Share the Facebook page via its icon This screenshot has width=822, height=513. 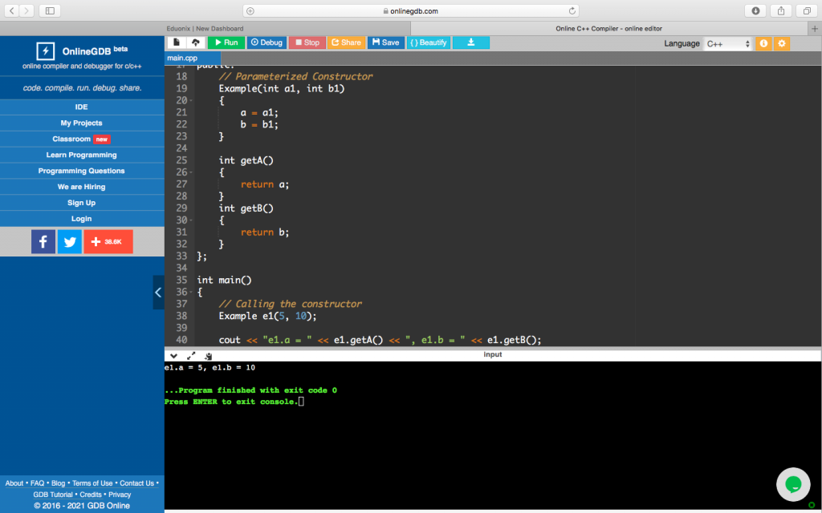[43, 241]
